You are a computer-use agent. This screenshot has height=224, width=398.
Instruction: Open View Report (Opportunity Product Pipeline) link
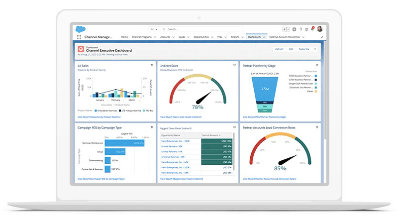(x=99, y=117)
